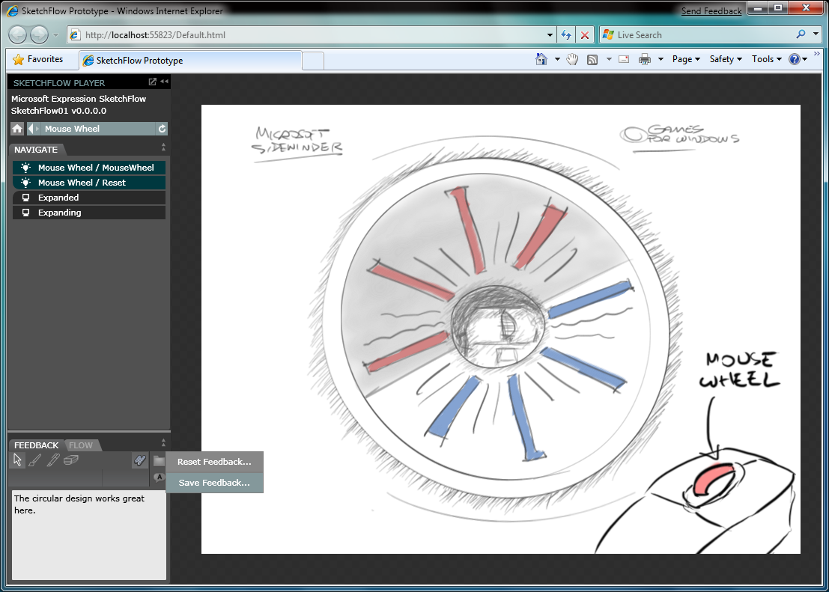Navigate to the Expanding screen

(x=89, y=213)
